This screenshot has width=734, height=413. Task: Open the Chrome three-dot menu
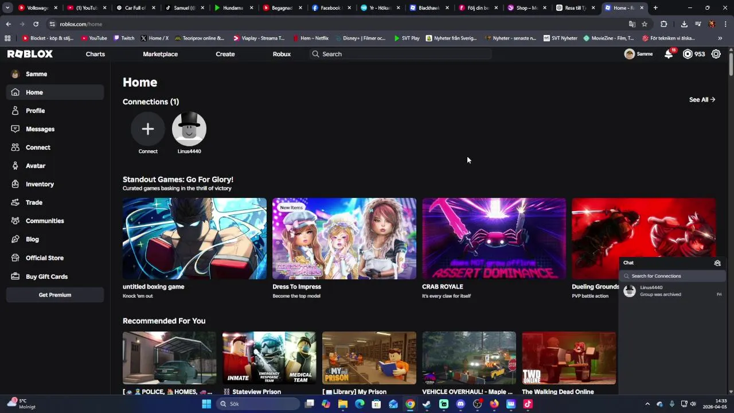point(726,24)
